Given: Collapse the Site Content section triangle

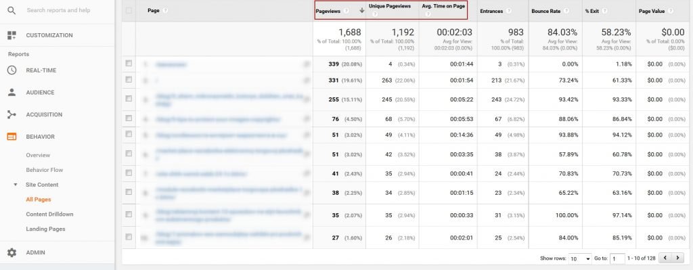Looking at the screenshot, I should [x=16, y=185].
